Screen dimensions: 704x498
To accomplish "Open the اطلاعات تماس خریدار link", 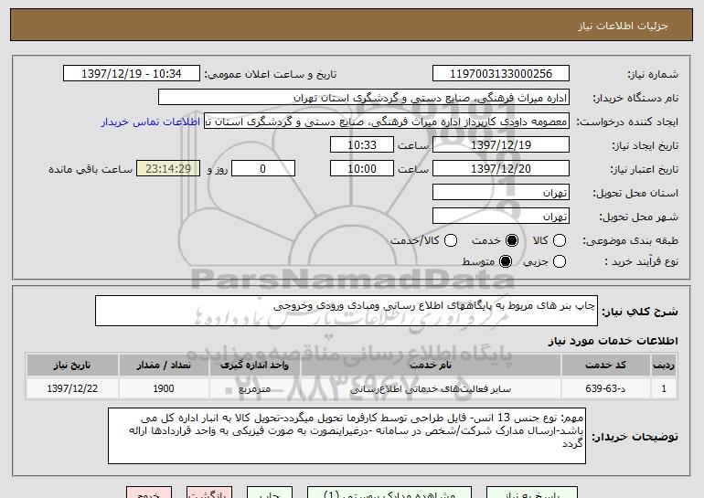I will [x=151, y=122].
